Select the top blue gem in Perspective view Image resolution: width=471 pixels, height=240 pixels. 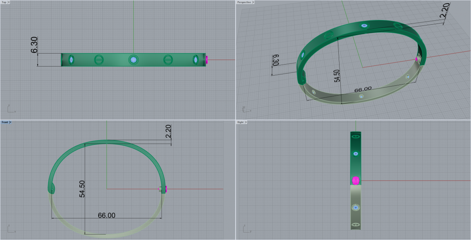pyautogui.click(x=365, y=26)
